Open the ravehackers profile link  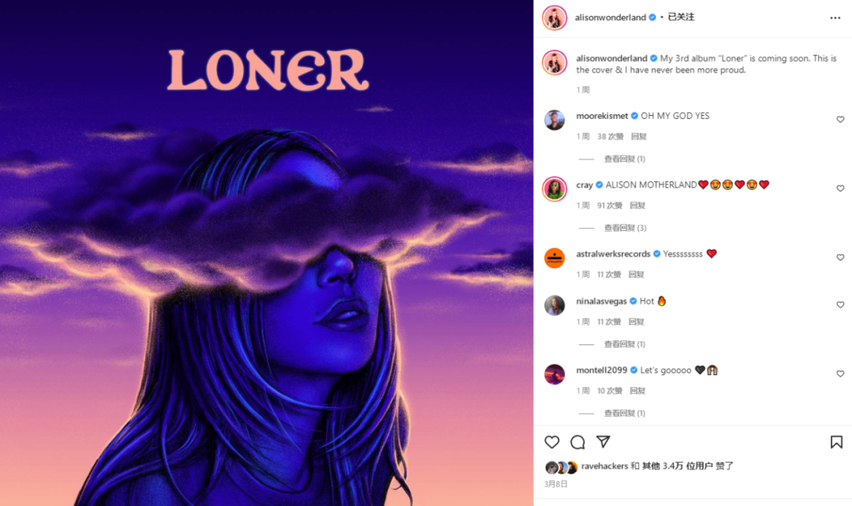(x=604, y=466)
